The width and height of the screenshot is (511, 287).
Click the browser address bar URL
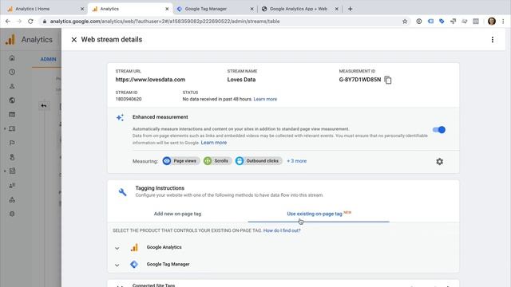[164, 22]
